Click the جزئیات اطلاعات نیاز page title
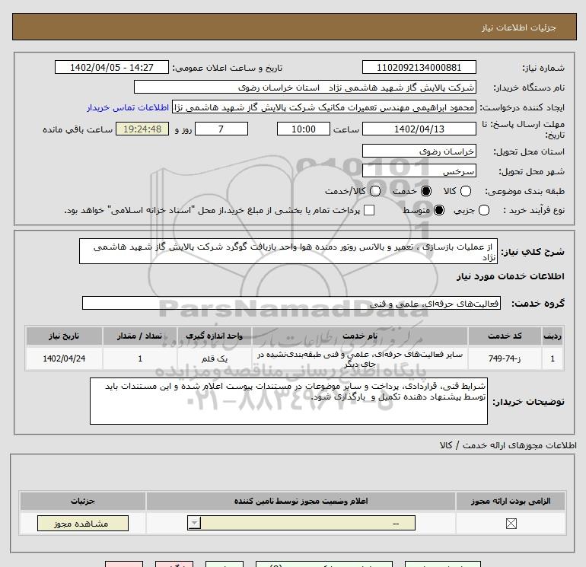The height and width of the screenshot is (567, 586). (x=519, y=27)
